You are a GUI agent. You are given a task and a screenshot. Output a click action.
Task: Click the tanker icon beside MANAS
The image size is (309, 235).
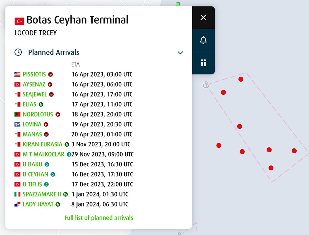tap(47, 135)
